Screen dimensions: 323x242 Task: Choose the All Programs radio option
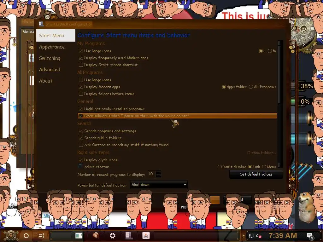coord(251,87)
